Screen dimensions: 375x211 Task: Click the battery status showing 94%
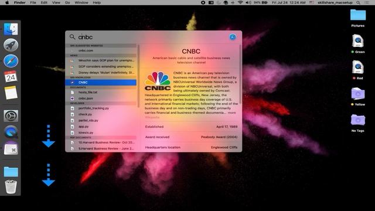(261, 2)
